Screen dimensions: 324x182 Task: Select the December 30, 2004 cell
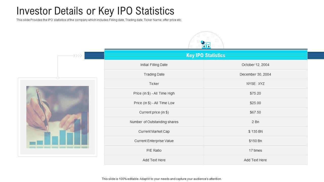click(x=255, y=74)
